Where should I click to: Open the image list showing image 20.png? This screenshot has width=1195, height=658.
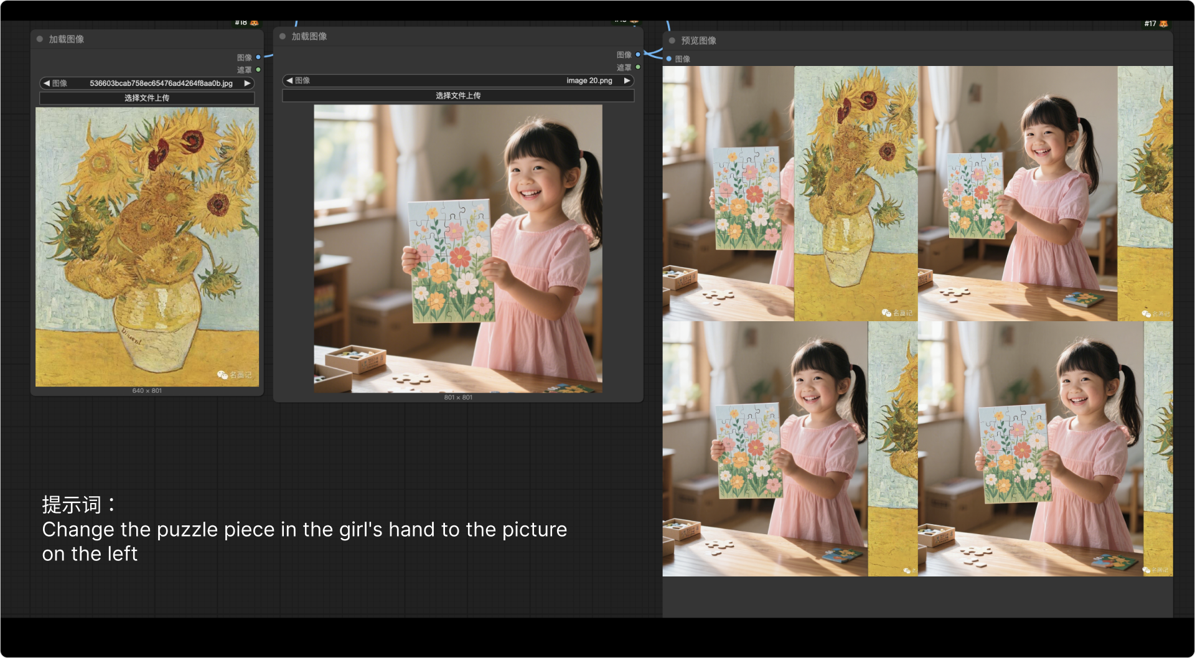pos(458,81)
